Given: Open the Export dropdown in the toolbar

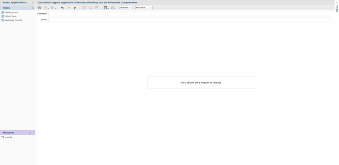Looking at the screenshot, I should 53,8.
